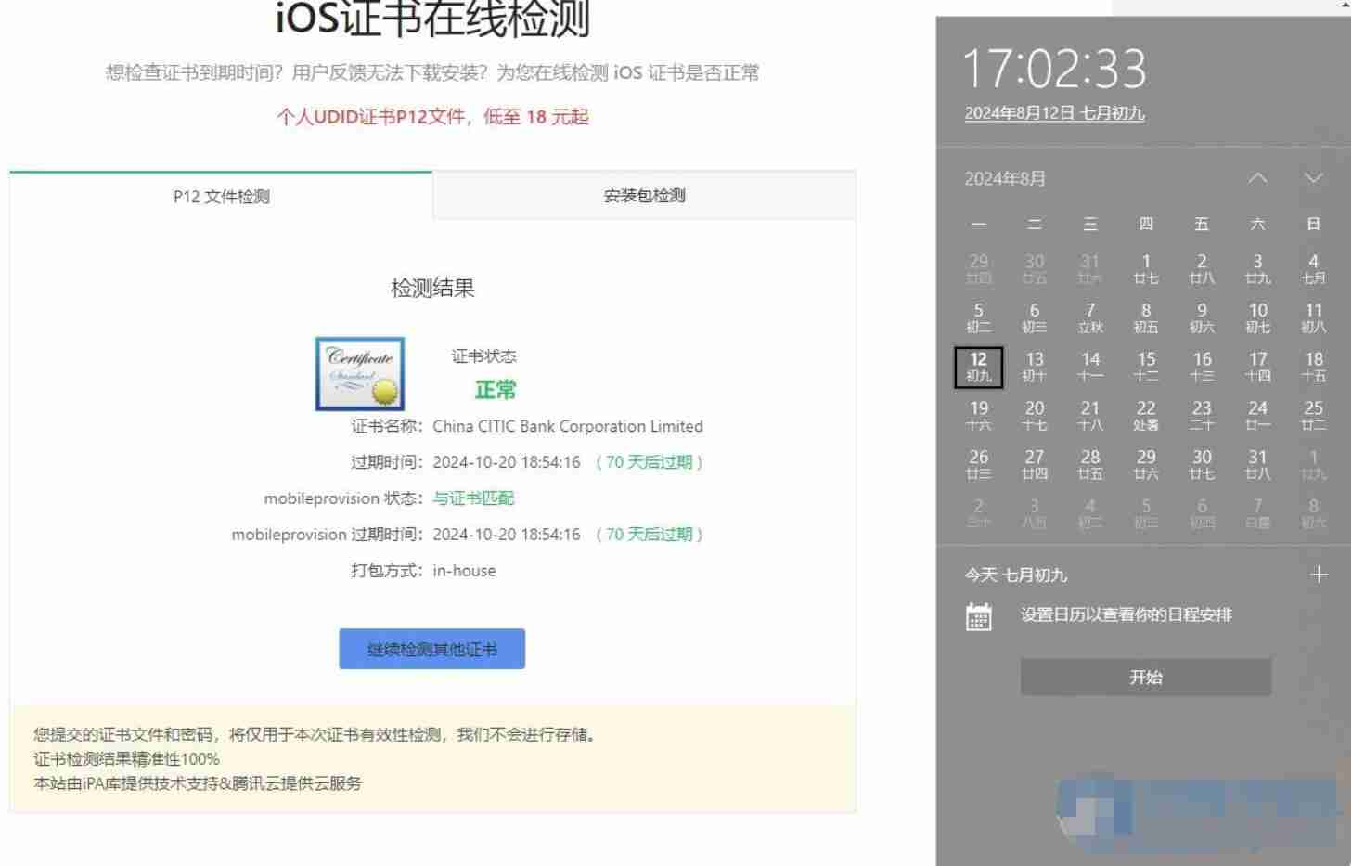Select date 22 处暑 on the calendar
The image size is (1352, 866).
[x=1146, y=415]
